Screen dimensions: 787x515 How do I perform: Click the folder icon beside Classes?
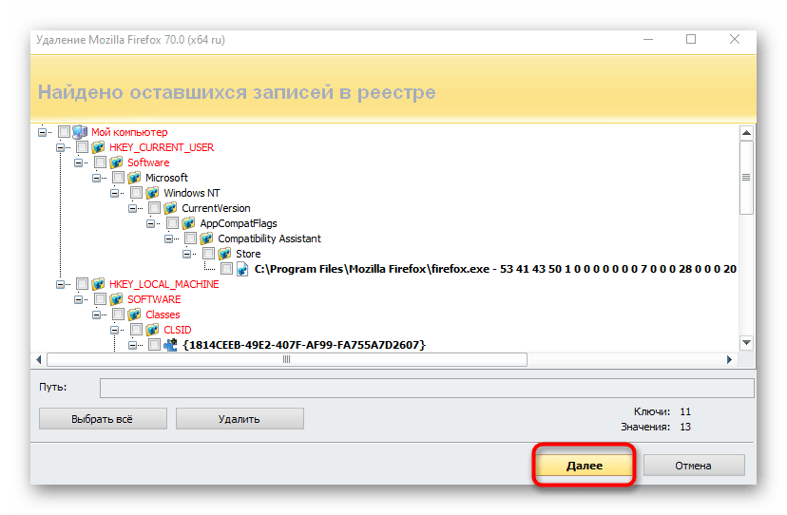point(135,315)
